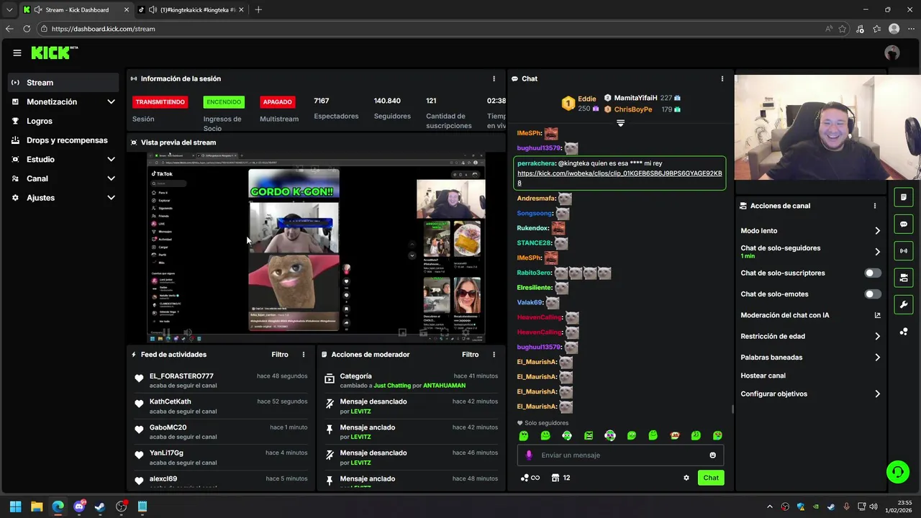Open the user avatar in the top-right header
921x518 pixels.
[x=892, y=53]
